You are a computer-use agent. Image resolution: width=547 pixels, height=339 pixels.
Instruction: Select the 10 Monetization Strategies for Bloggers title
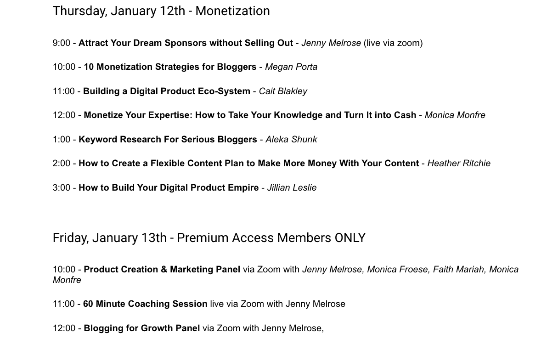170,67
